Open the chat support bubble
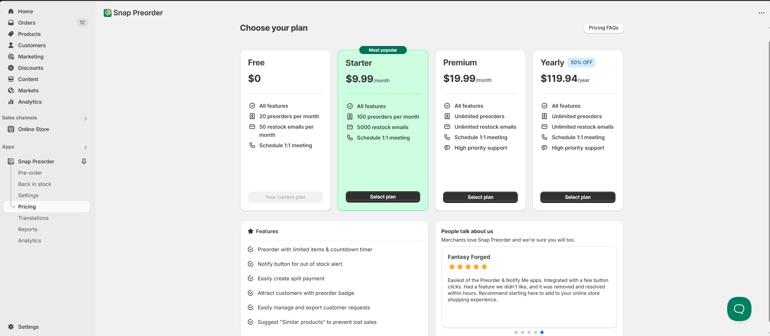This screenshot has height=336, width=770. point(739,309)
